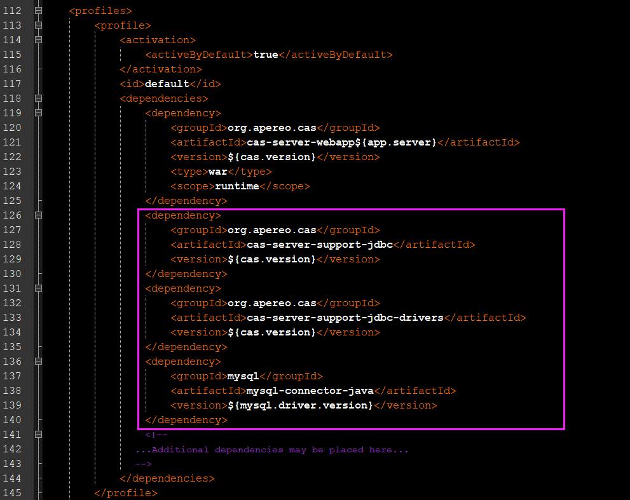
Task: Place cursor on ${mysql.driver.version} value
Action: (x=301, y=405)
